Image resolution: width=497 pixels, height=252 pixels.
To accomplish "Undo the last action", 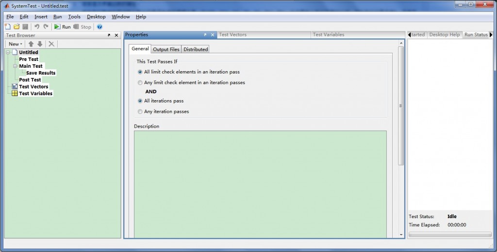I will point(37,27).
